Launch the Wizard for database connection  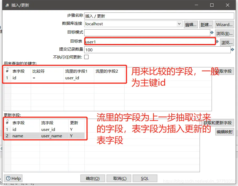coord(224,24)
